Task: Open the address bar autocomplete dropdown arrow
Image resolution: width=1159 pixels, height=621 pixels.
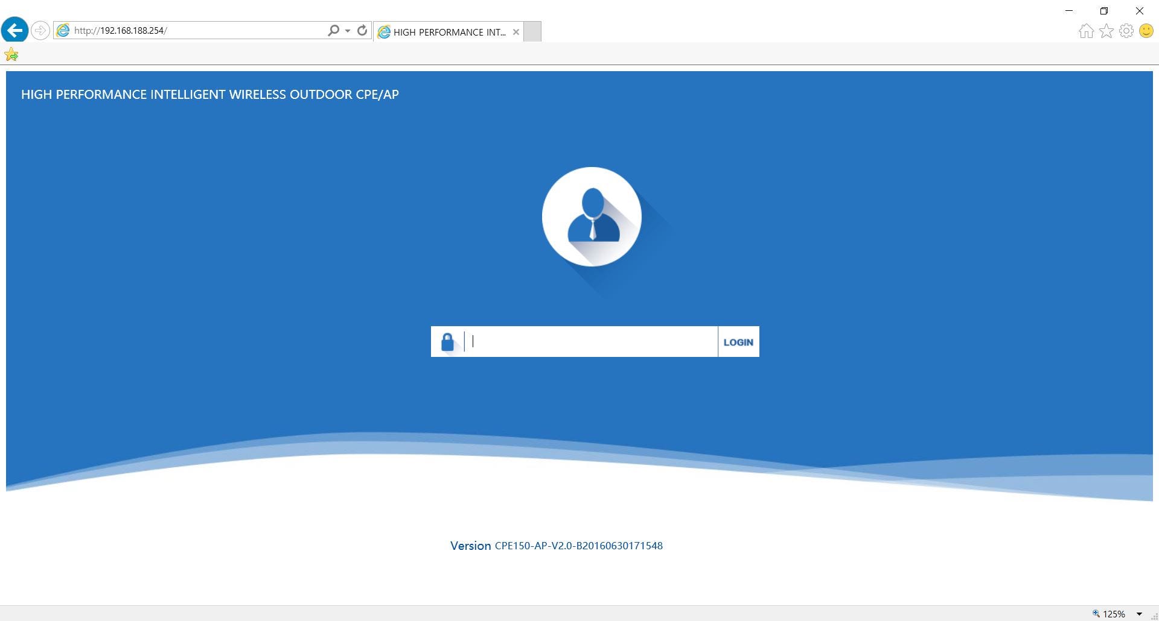Action: click(x=348, y=31)
